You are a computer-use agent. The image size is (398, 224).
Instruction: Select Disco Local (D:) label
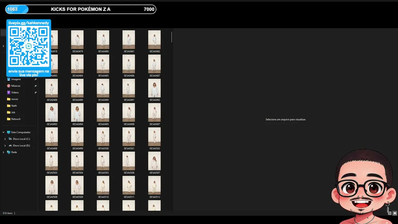21,146
